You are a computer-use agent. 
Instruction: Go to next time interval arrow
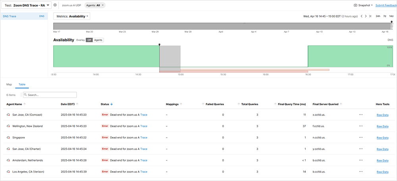pyautogui.click(x=366, y=16)
